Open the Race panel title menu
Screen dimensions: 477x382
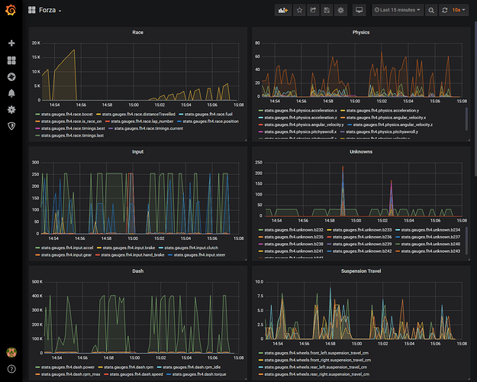coord(138,32)
